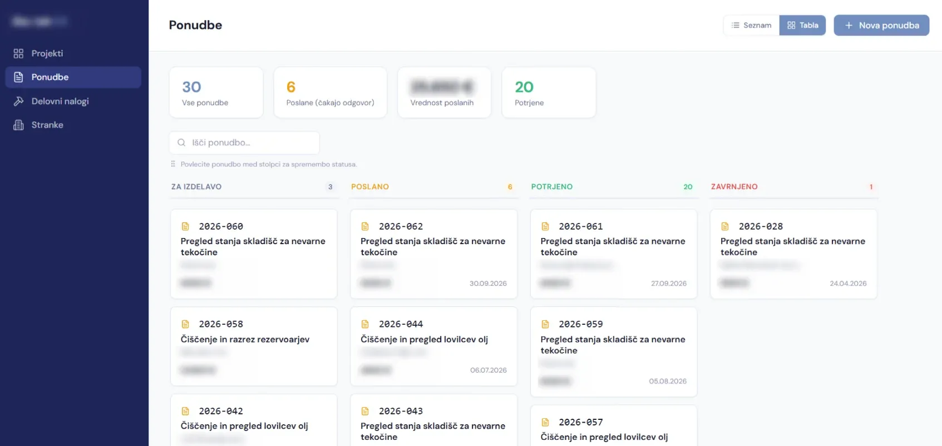The image size is (942, 446).
Task: Click the date 06.07.2026 on card 2026-044
Action: 489,370
